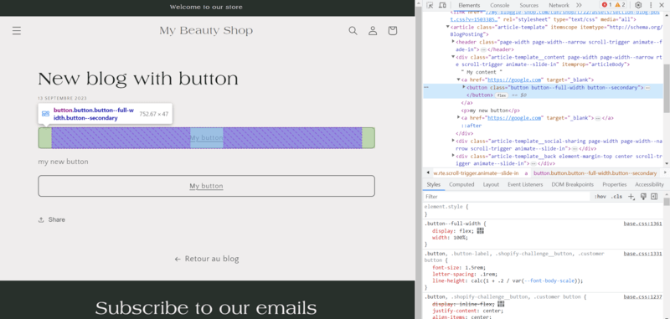Show more DevTools tabs with the chevrons
This screenshot has width=670, height=319.
[579, 5]
